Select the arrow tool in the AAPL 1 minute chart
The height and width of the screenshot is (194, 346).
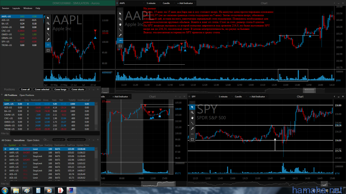120,35
